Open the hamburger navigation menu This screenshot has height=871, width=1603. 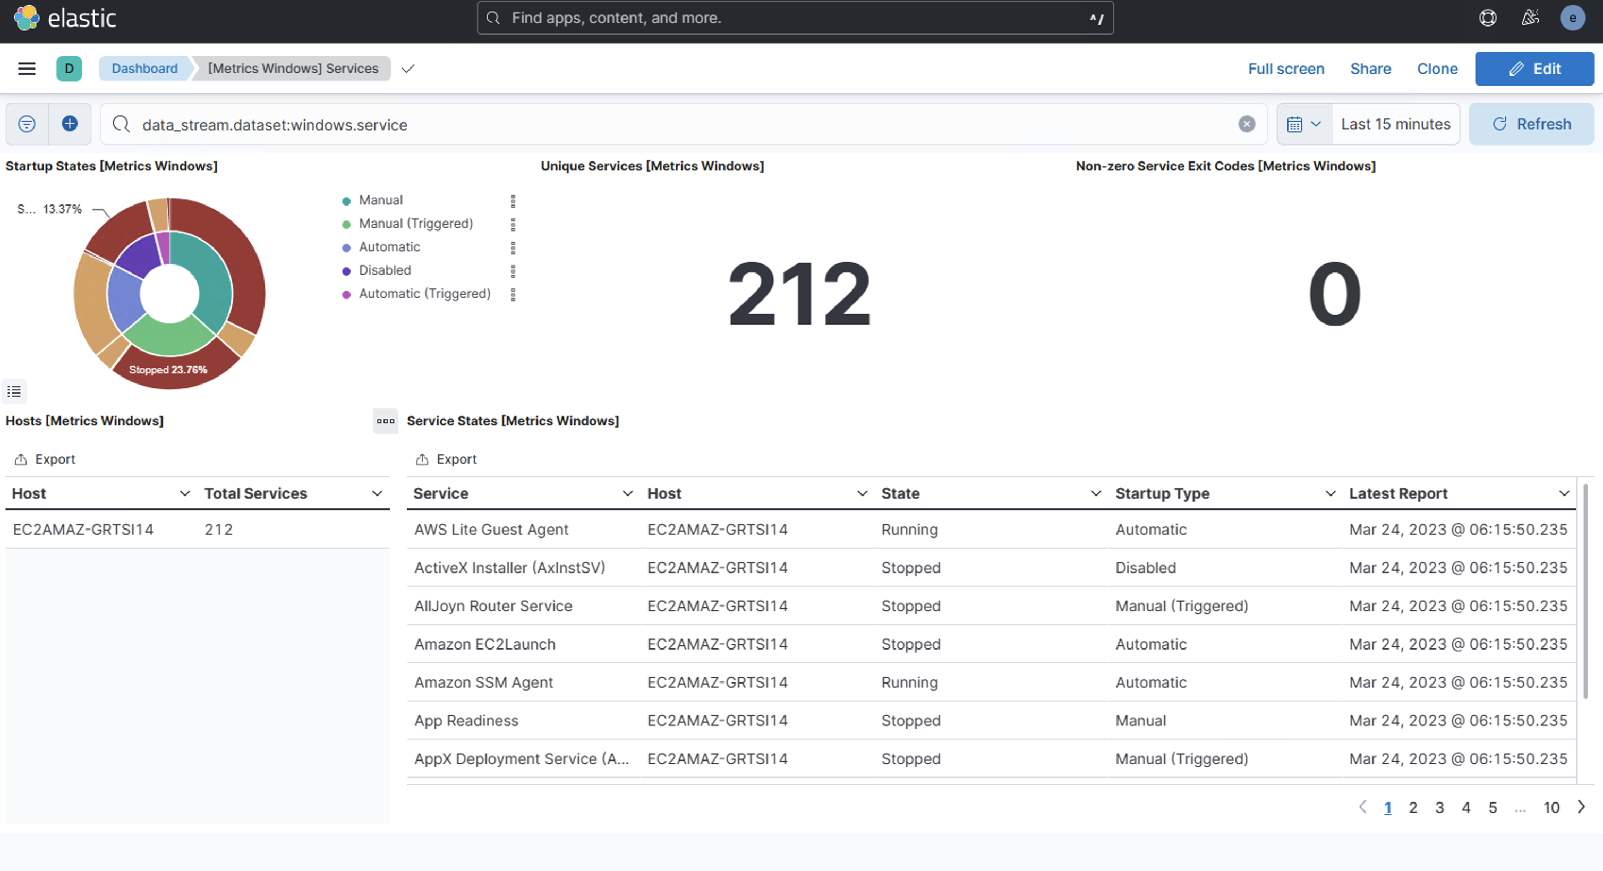click(26, 69)
